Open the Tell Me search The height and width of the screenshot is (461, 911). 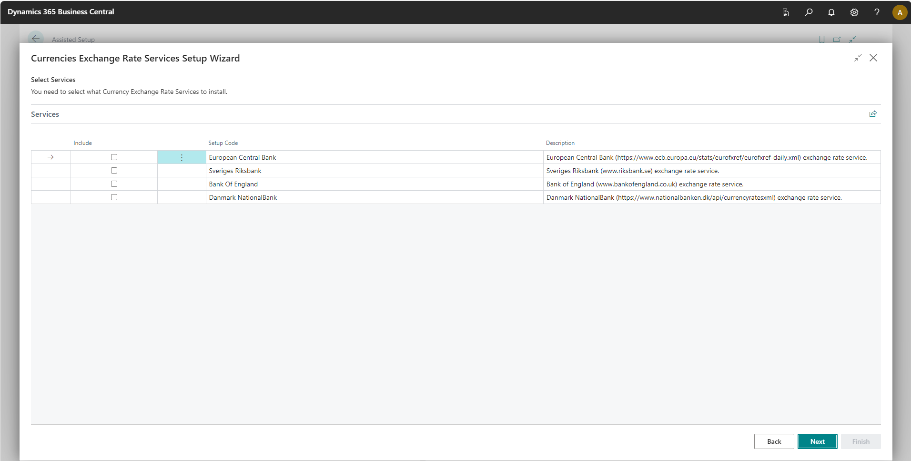click(809, 12)
